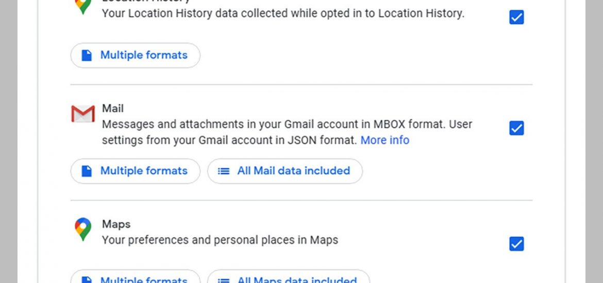603x283 pixels.
Task: Click the file icon in Location History's formats button
Action: 87,55
